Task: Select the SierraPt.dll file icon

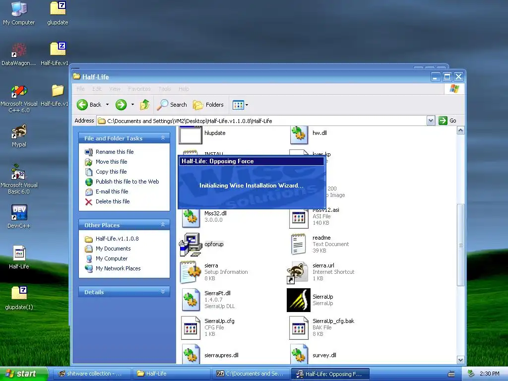Action: pyautogui.click(x=190, y=300)
